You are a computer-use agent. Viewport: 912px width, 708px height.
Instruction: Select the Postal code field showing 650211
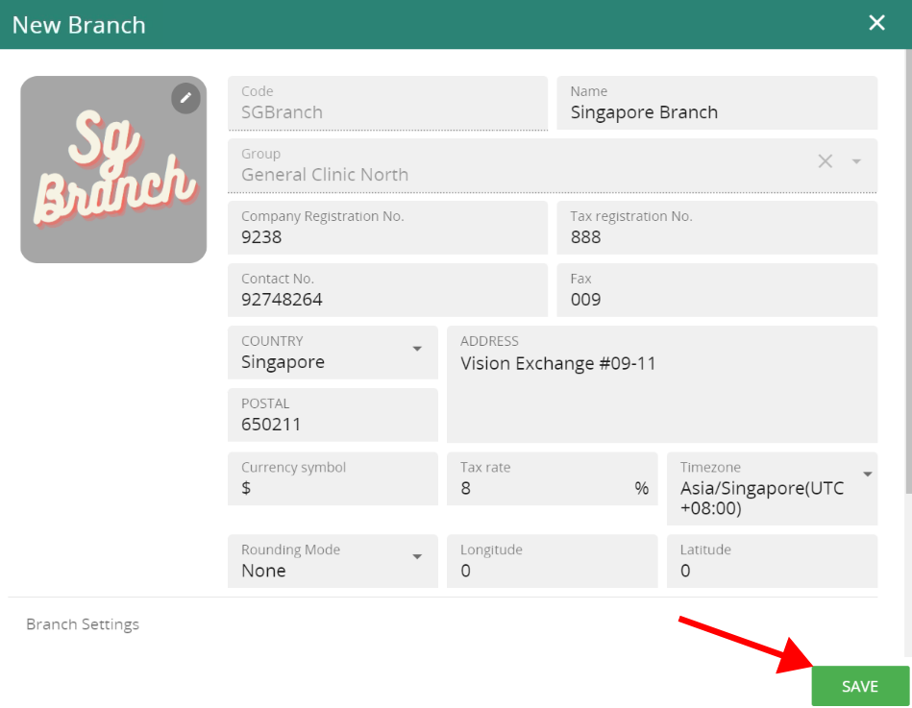coord(332,415)
